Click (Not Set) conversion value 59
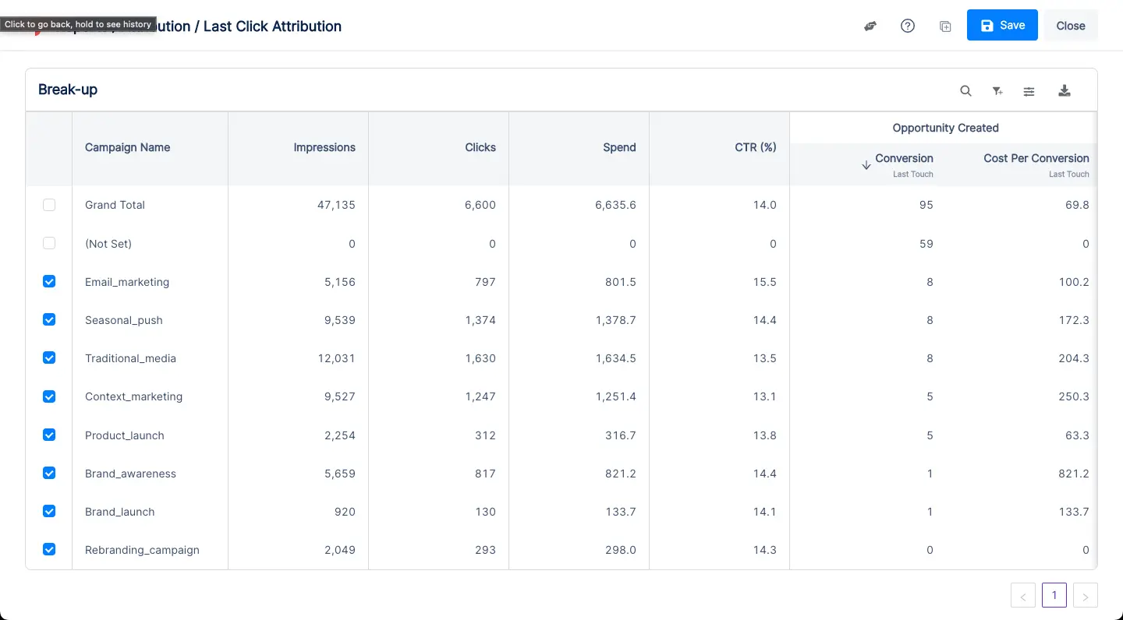Viewport: 1123px width, 620px height. [x=926, y=244]
